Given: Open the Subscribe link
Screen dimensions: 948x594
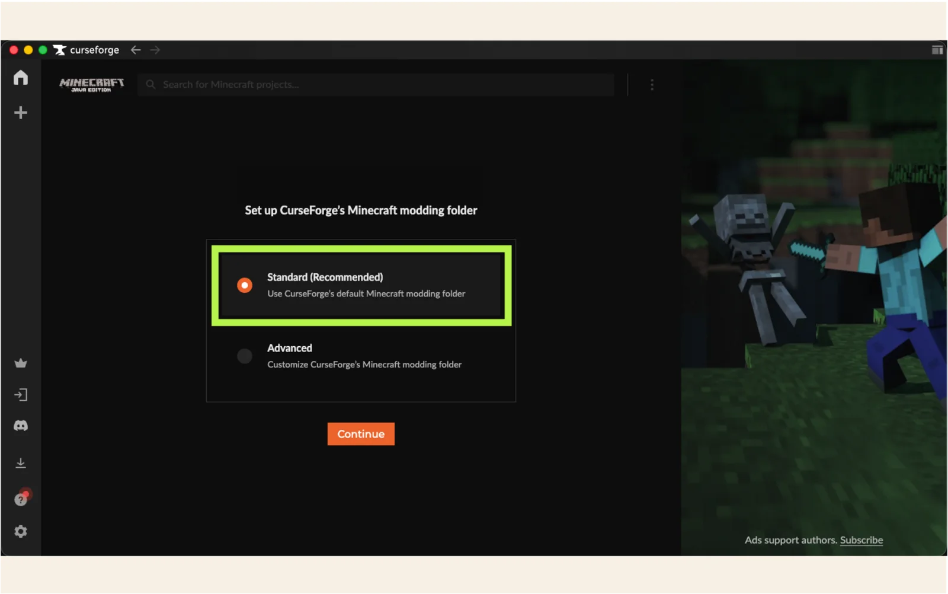Looking at the screenshot, I should click(861, 540).
